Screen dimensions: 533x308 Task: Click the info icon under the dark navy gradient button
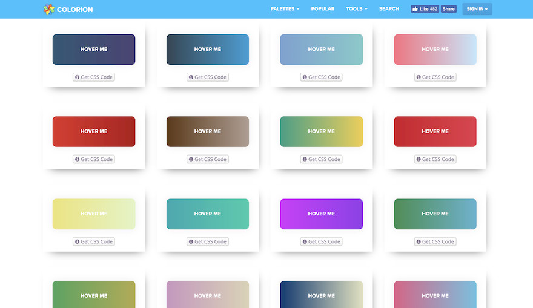coord(77,77)
